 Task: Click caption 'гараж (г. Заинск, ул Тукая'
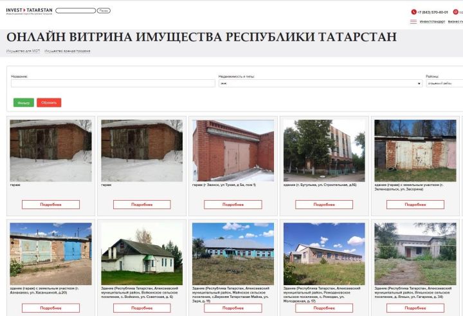(x=224, y=185)
